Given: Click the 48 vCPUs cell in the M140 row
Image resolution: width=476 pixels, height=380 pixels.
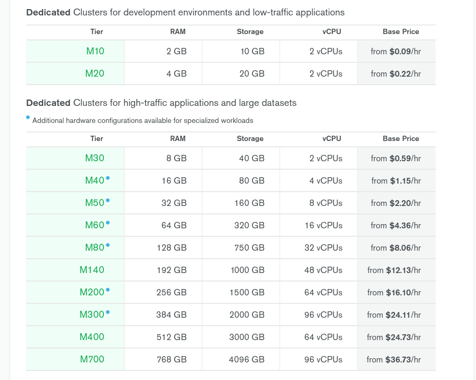Looking at the screenshot, I should 323,270.
